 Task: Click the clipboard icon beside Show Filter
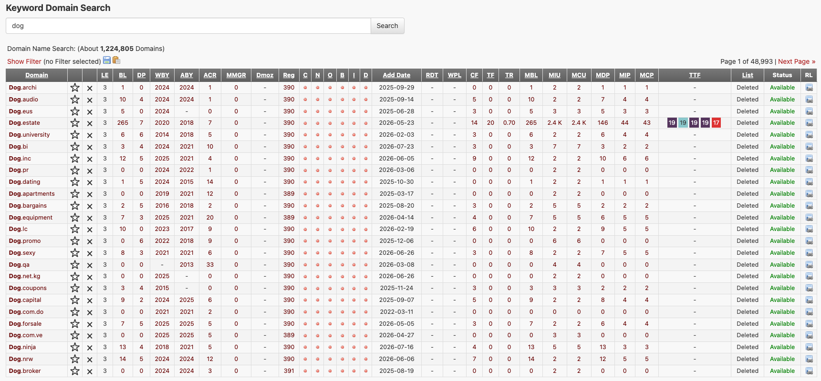pos(116,60)
